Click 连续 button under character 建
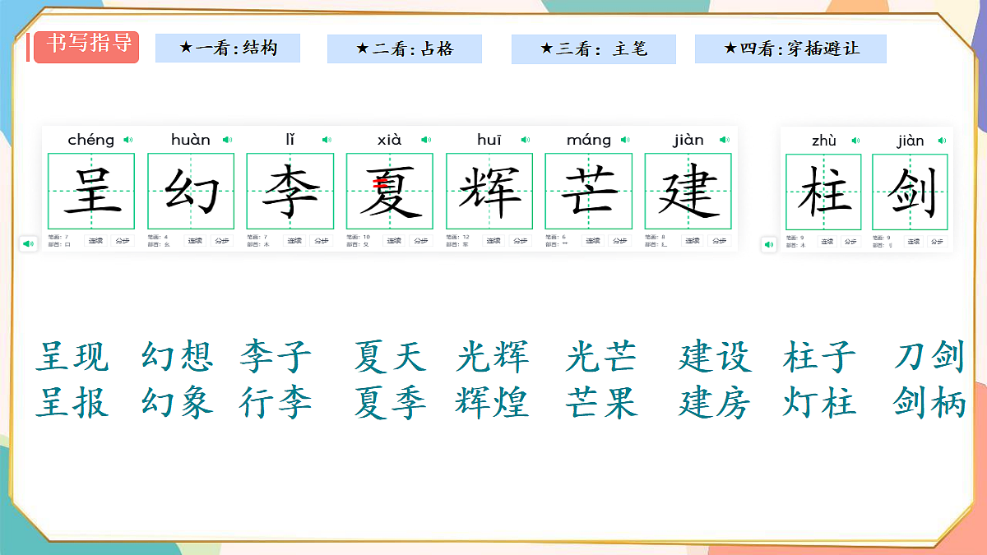The width and height of the screenshot is (987, 555). (x=693, y=241)
